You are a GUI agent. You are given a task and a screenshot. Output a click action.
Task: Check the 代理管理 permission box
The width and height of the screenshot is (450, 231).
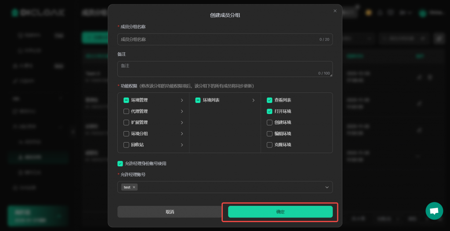[126, 111]
